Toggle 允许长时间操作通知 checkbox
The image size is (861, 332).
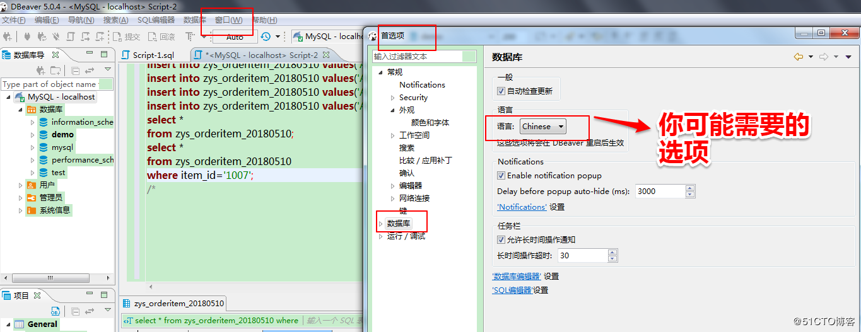click(501, 240)
